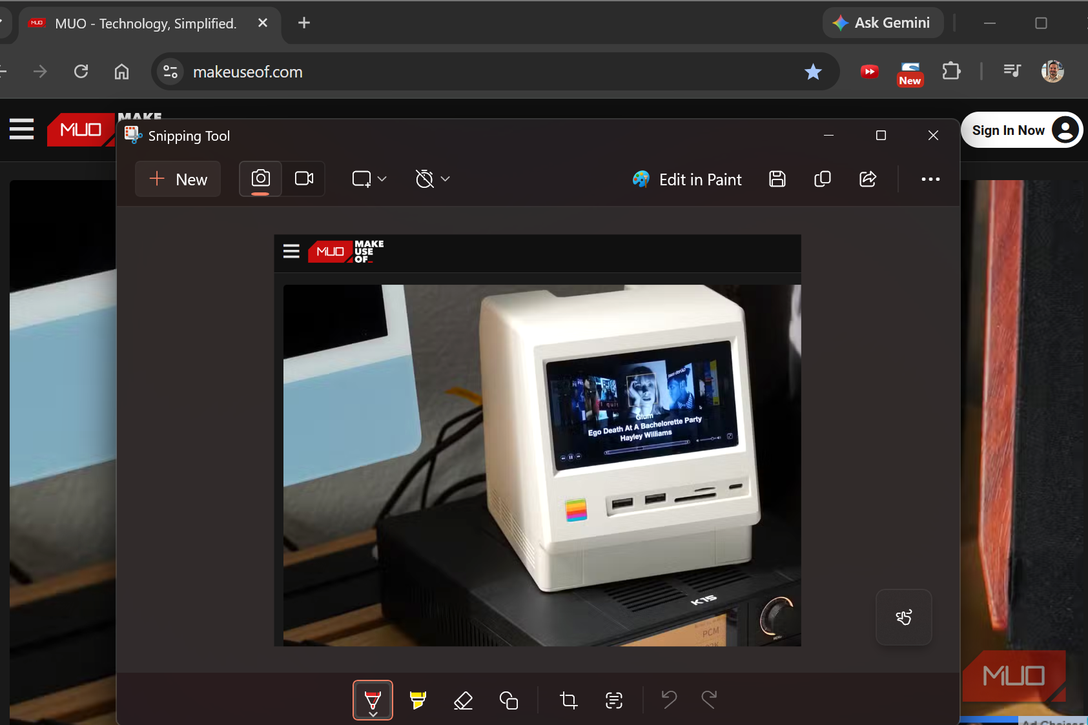The width and height of the screenshot is (1088, 725).
Task: Close the Snipping Tool window
Action: pos(933,135)
